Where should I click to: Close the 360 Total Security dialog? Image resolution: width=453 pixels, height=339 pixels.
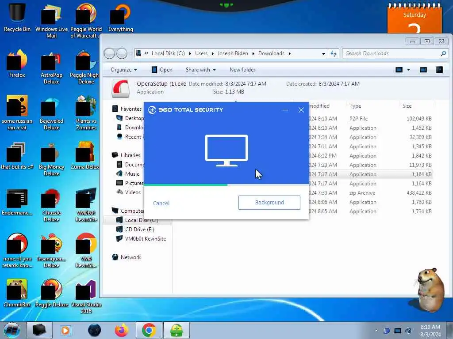coord(301,110)
